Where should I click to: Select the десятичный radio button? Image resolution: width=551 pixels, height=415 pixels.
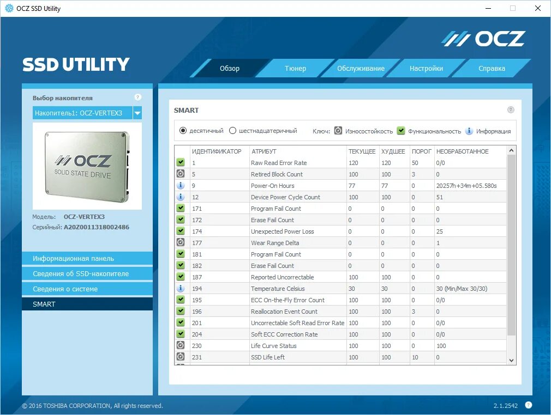183,131
